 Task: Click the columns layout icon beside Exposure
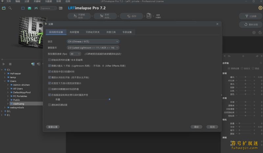point(61,8)
